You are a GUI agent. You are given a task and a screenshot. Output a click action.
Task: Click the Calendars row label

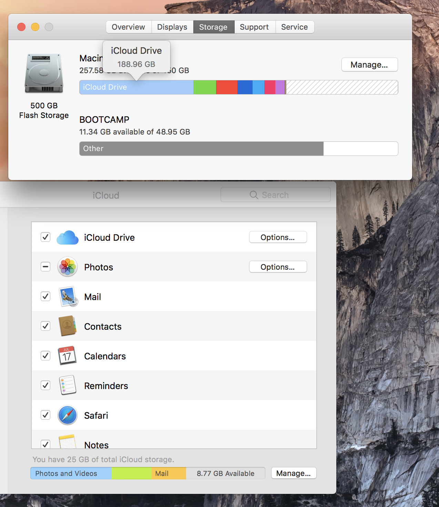[105, 356]
